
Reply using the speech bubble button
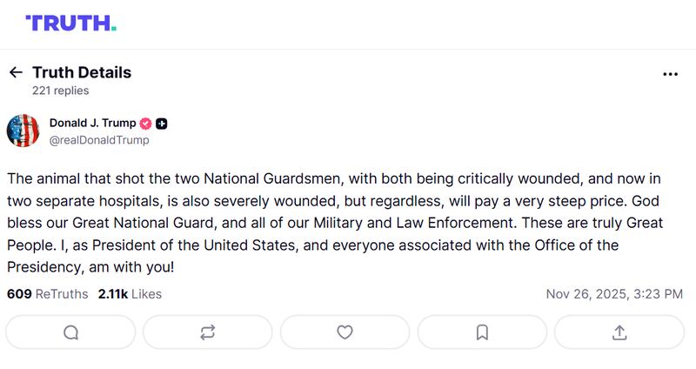click(x=70, y=332)
